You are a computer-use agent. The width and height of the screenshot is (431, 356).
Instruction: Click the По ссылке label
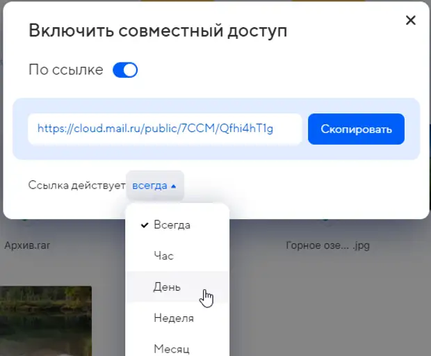(x=66, y=70)
